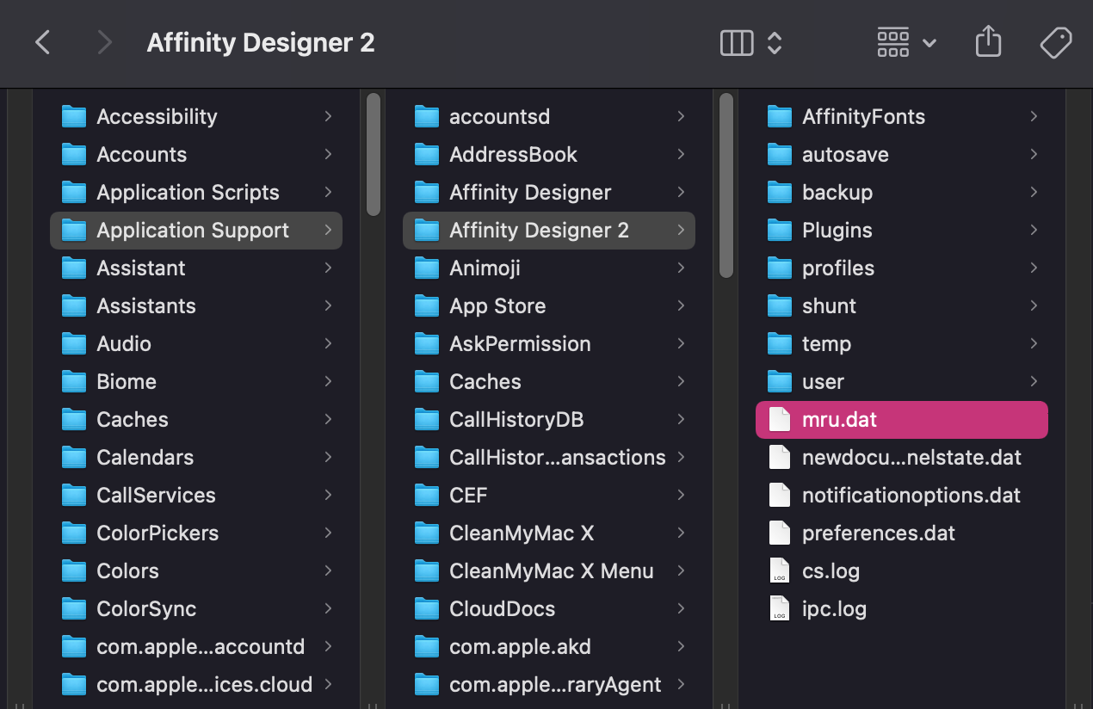Click the accountsd folder icon

pyautogui.click(x=428, y=116)
